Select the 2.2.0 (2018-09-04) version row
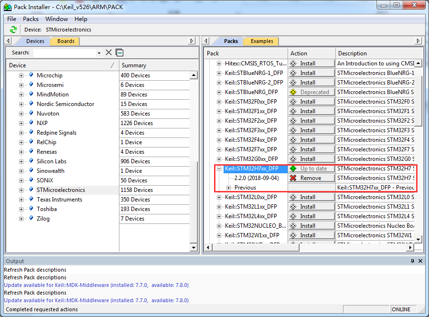The height and width of the screenshot is (317, 429). click(257, 178)
